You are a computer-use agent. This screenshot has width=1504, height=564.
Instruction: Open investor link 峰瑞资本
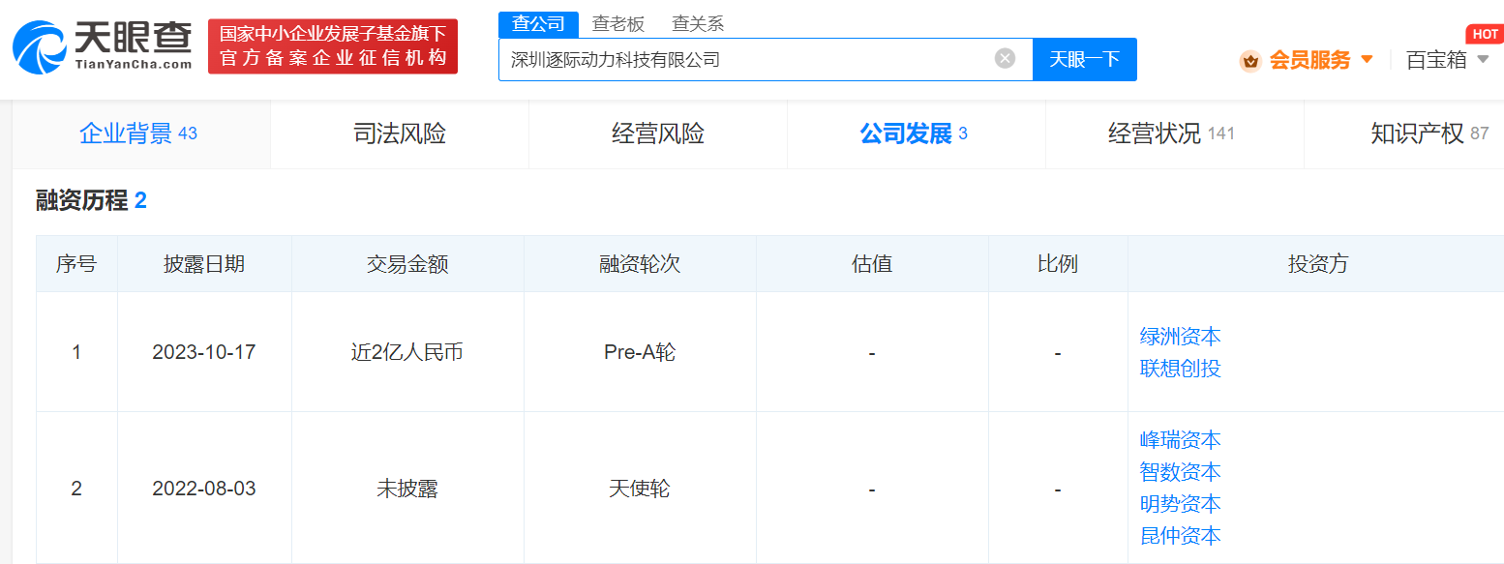pos(1181,440)
